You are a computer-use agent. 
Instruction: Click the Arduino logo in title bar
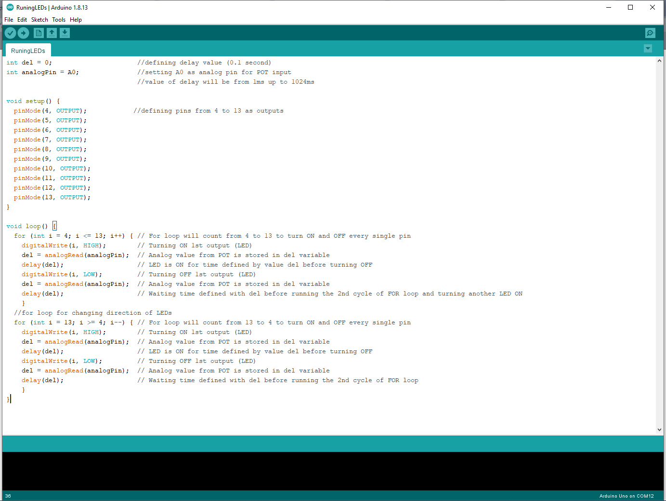coord(10,7)
